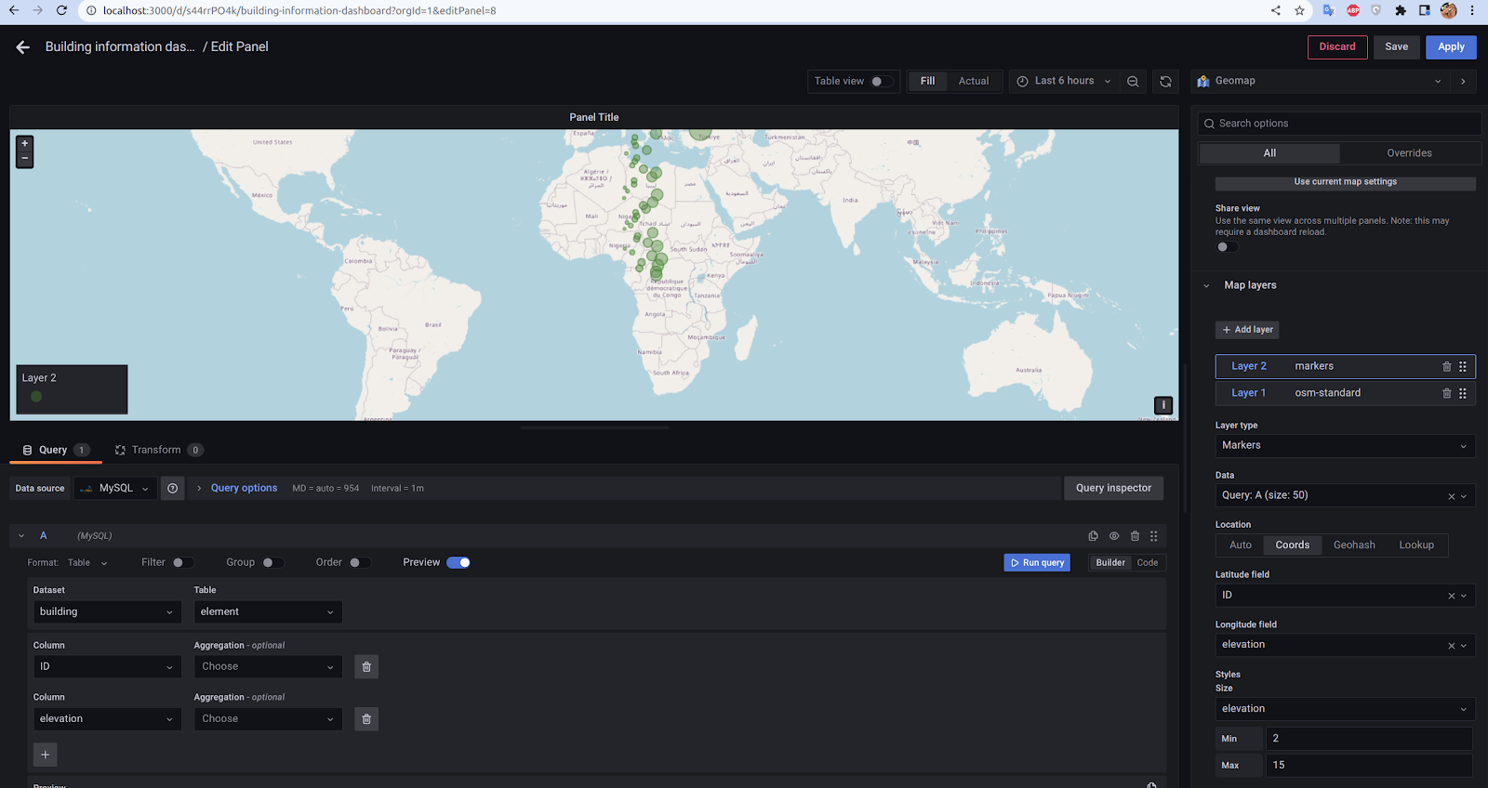Image resolution: width=1488 pixels, height=788 pixels.
Task: Zoom in on the map
Action: (25, 144)
